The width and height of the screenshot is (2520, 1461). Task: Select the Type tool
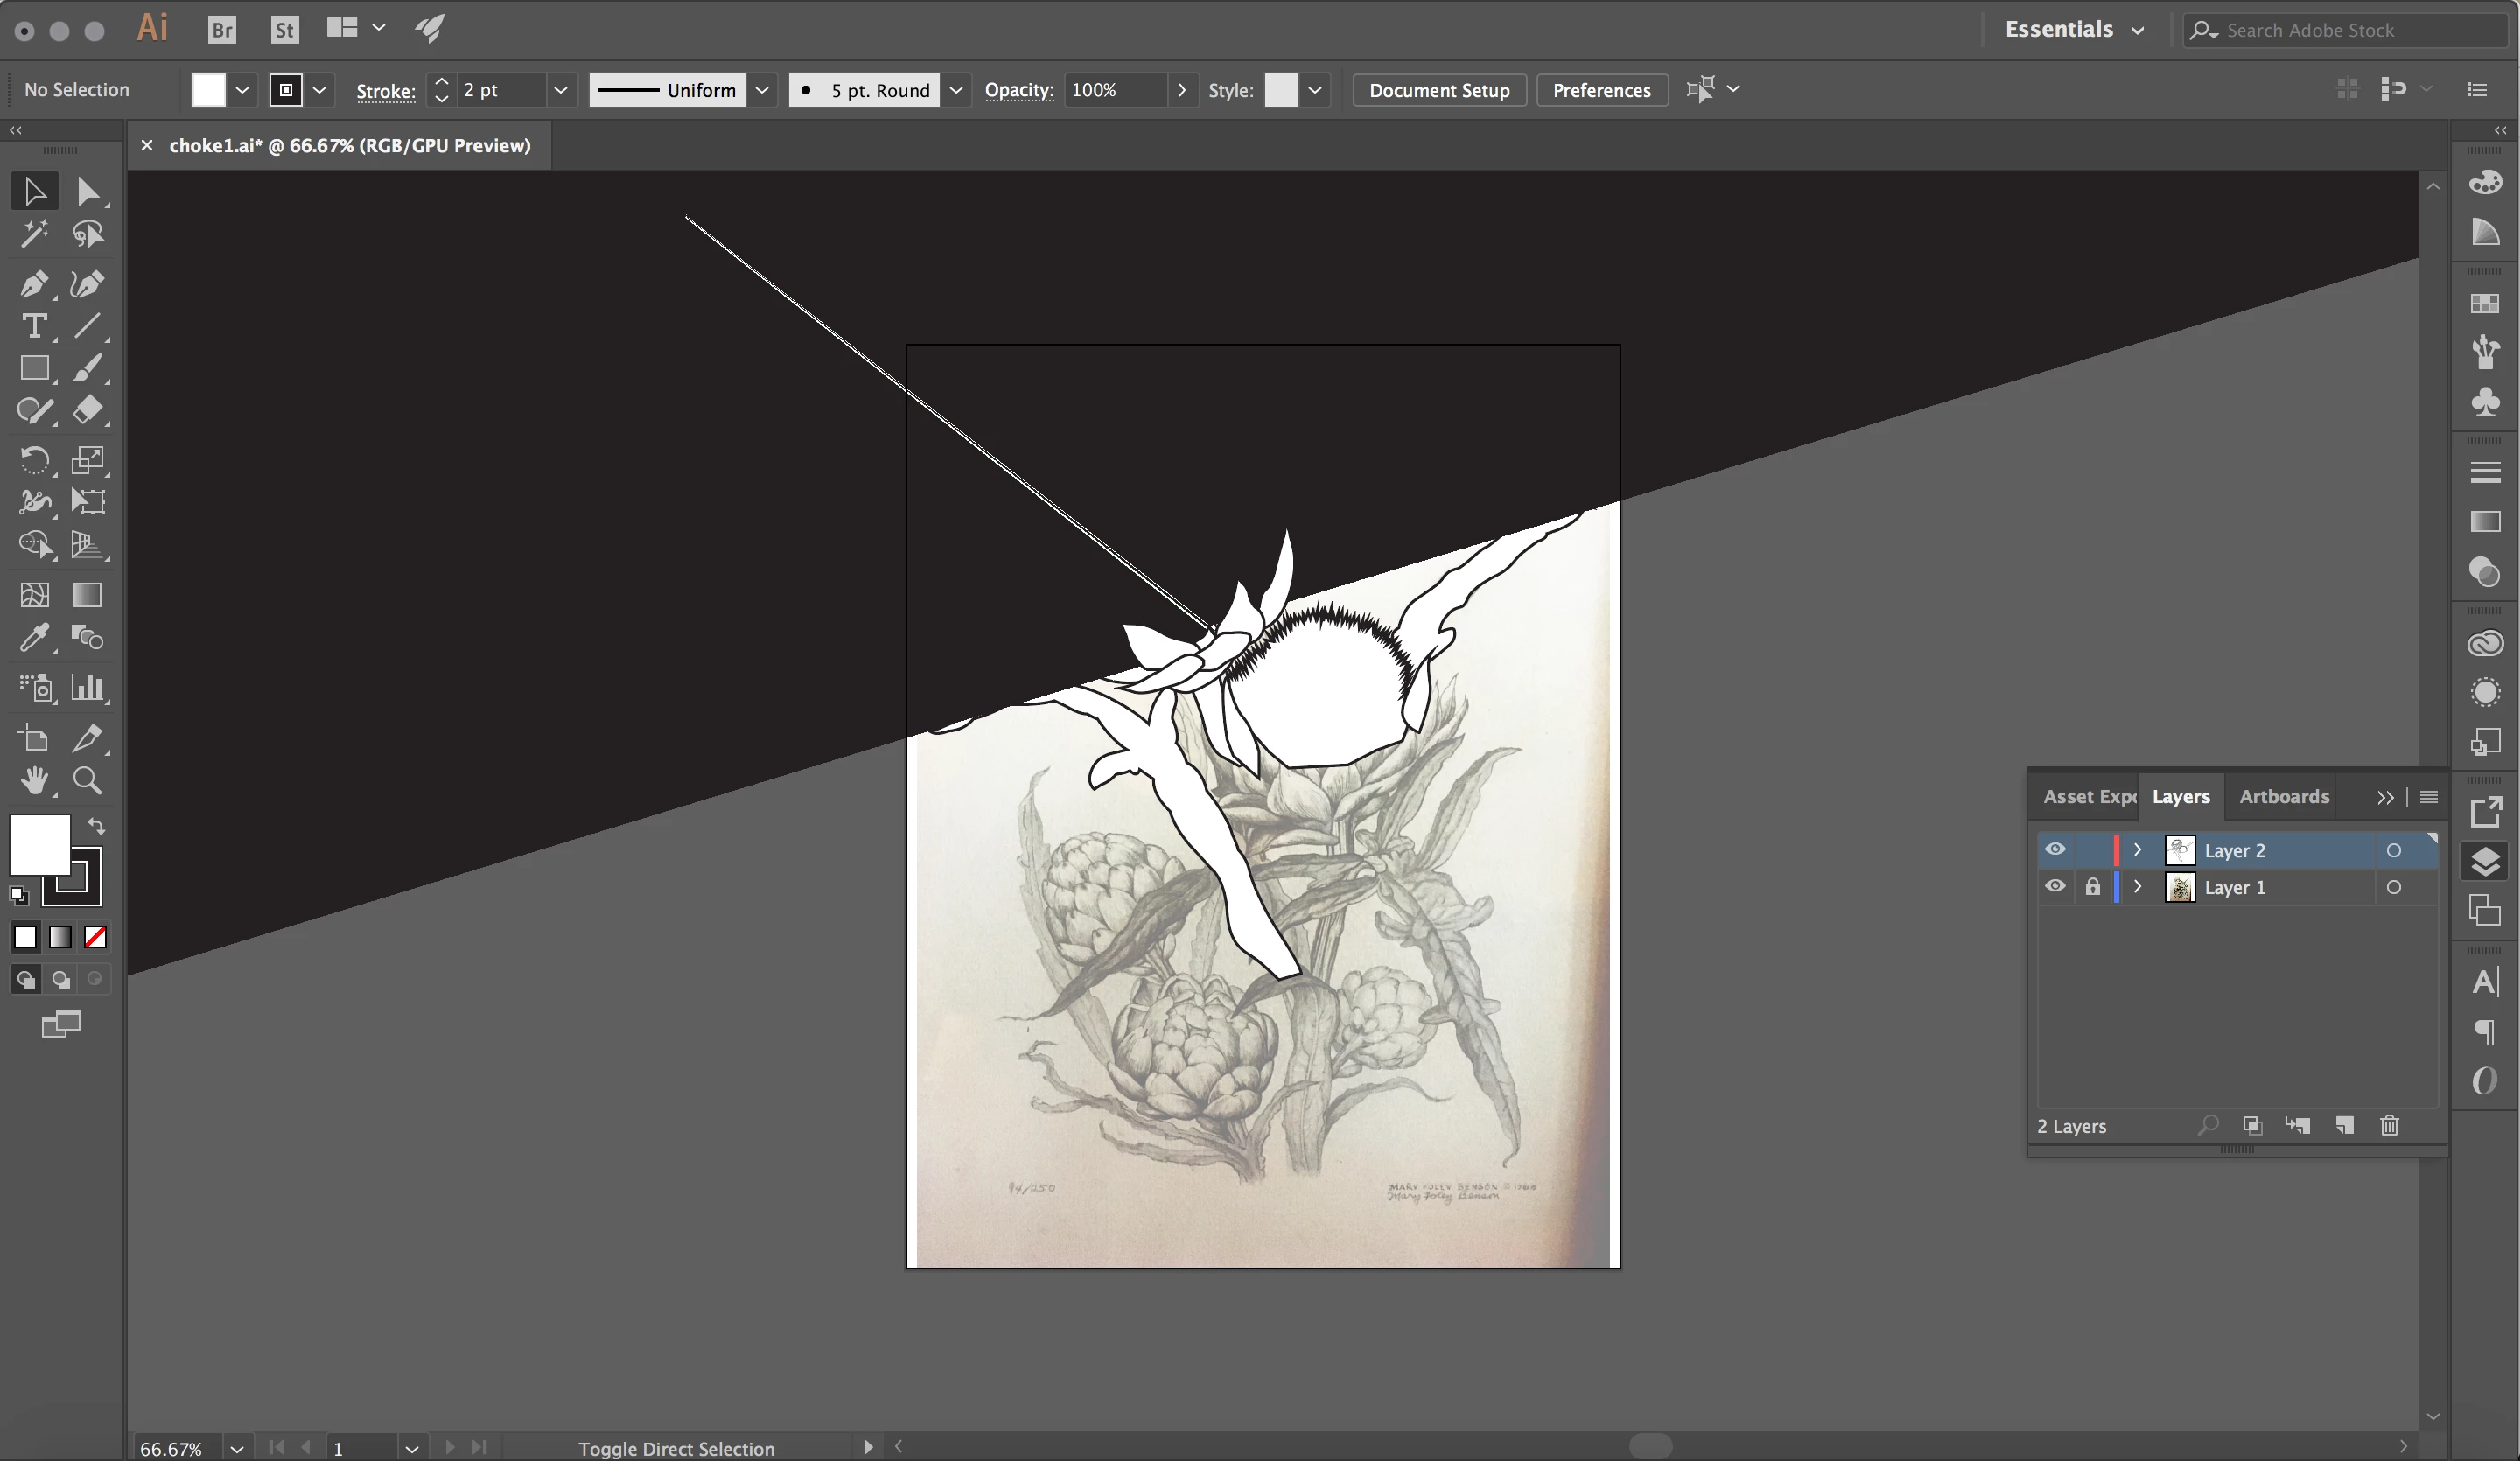[x=33, y=327]
